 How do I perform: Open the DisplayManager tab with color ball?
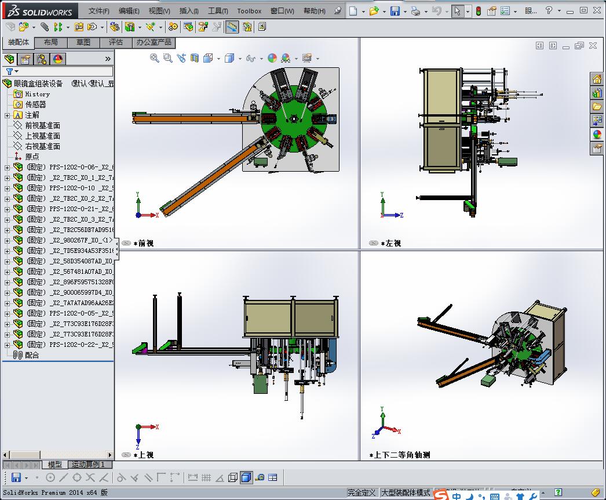pos(58,59)
